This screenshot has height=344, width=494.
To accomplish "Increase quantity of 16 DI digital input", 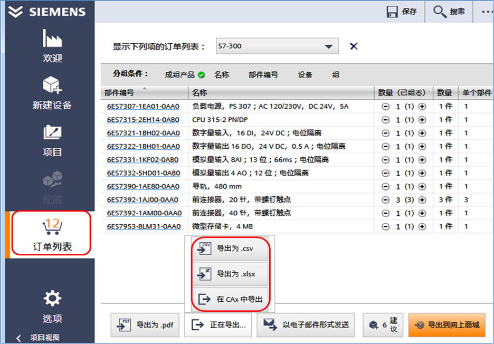I will (x=422, y=133).
